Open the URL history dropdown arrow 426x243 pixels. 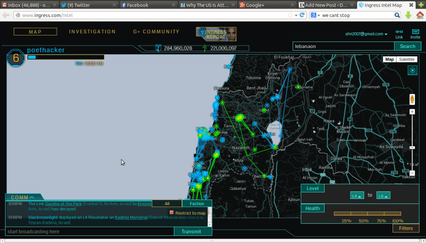[296, 15]
